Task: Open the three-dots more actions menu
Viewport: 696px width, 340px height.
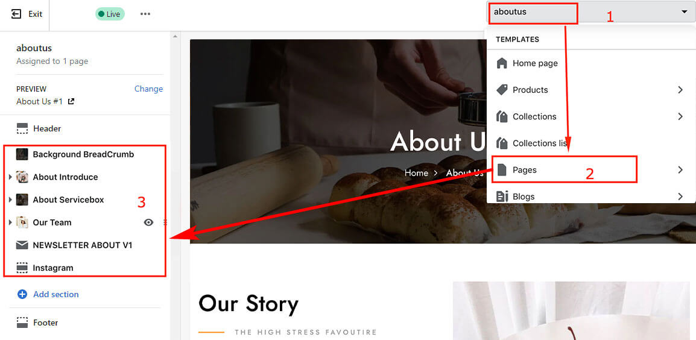Action: point(145,14)
